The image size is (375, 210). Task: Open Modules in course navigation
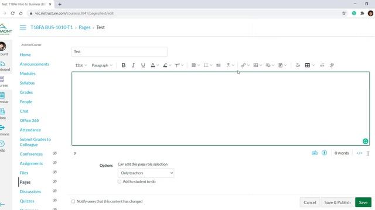28,73
